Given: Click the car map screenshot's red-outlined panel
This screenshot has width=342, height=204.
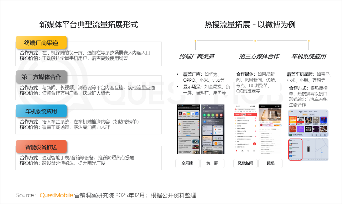Looking at the screenshot, I should pyautogui.click(x=295, y=150).
